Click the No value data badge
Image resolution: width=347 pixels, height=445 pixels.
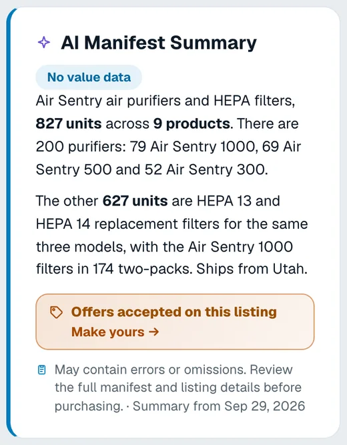(89, 77)
